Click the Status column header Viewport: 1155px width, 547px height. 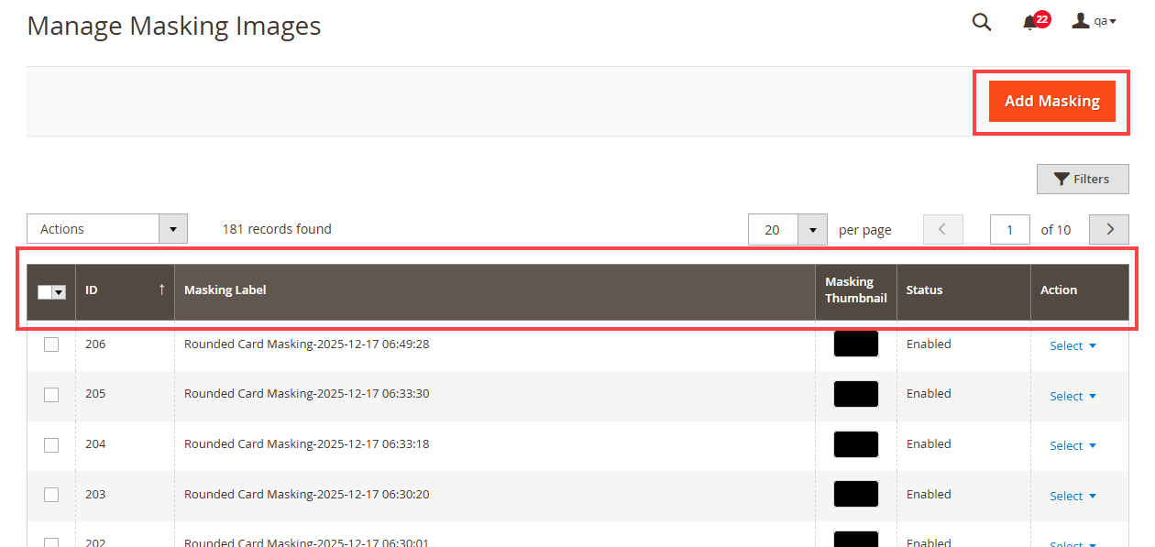click(x=924, y=290)
